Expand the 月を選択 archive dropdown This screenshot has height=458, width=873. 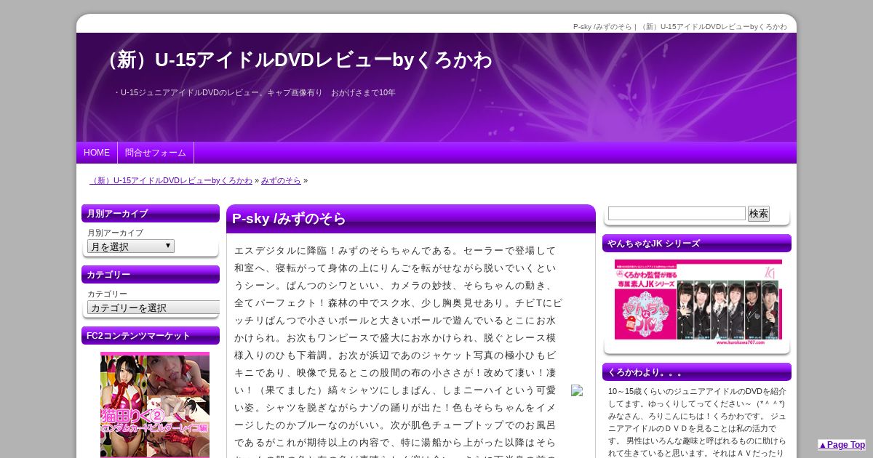pos(131,246)
